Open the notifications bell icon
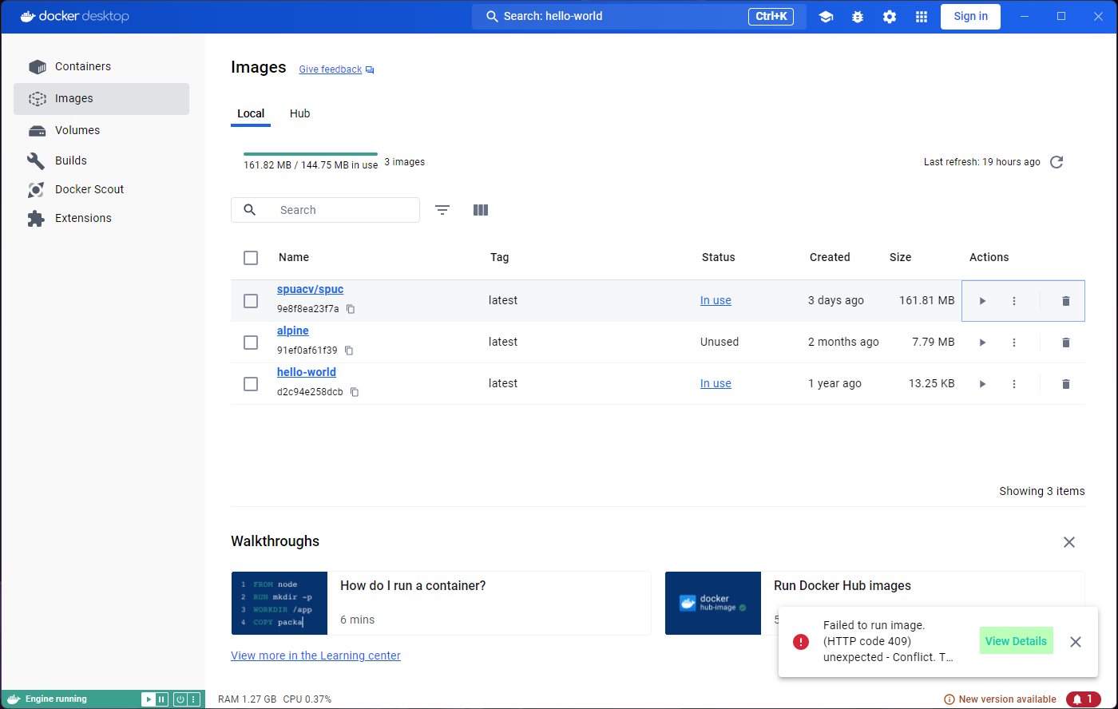1118x709 pixels. [x=1083, y=699]
